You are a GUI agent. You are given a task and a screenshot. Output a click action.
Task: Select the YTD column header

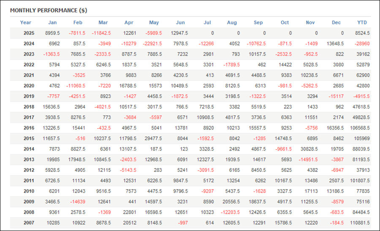click(x=362, y=22)
